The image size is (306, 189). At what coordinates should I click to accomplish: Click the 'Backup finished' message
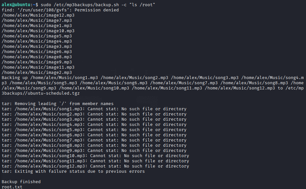pyautogui.click(x=21, y=182)
